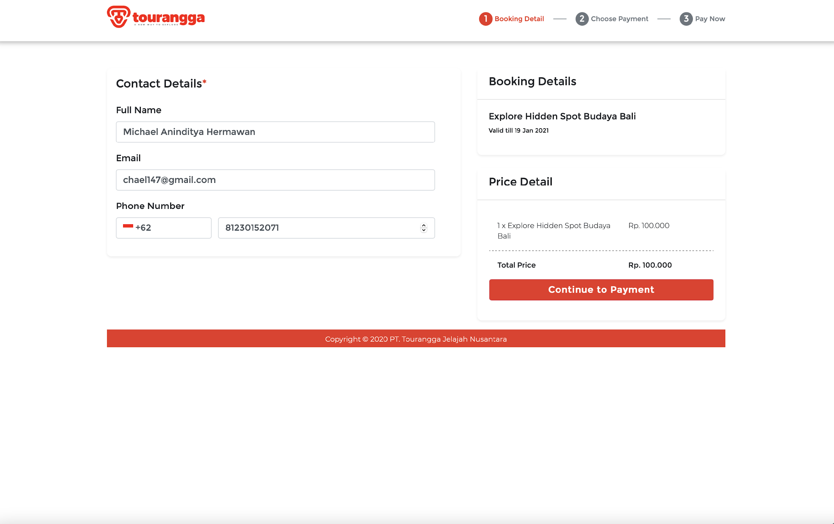This screenshot has width=834, height=524.
Task: Click the Contact Details heading
Action: click(159, 83)
